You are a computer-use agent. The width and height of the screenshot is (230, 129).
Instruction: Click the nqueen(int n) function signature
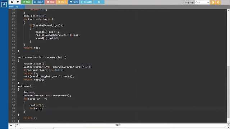tap(42, 57)
